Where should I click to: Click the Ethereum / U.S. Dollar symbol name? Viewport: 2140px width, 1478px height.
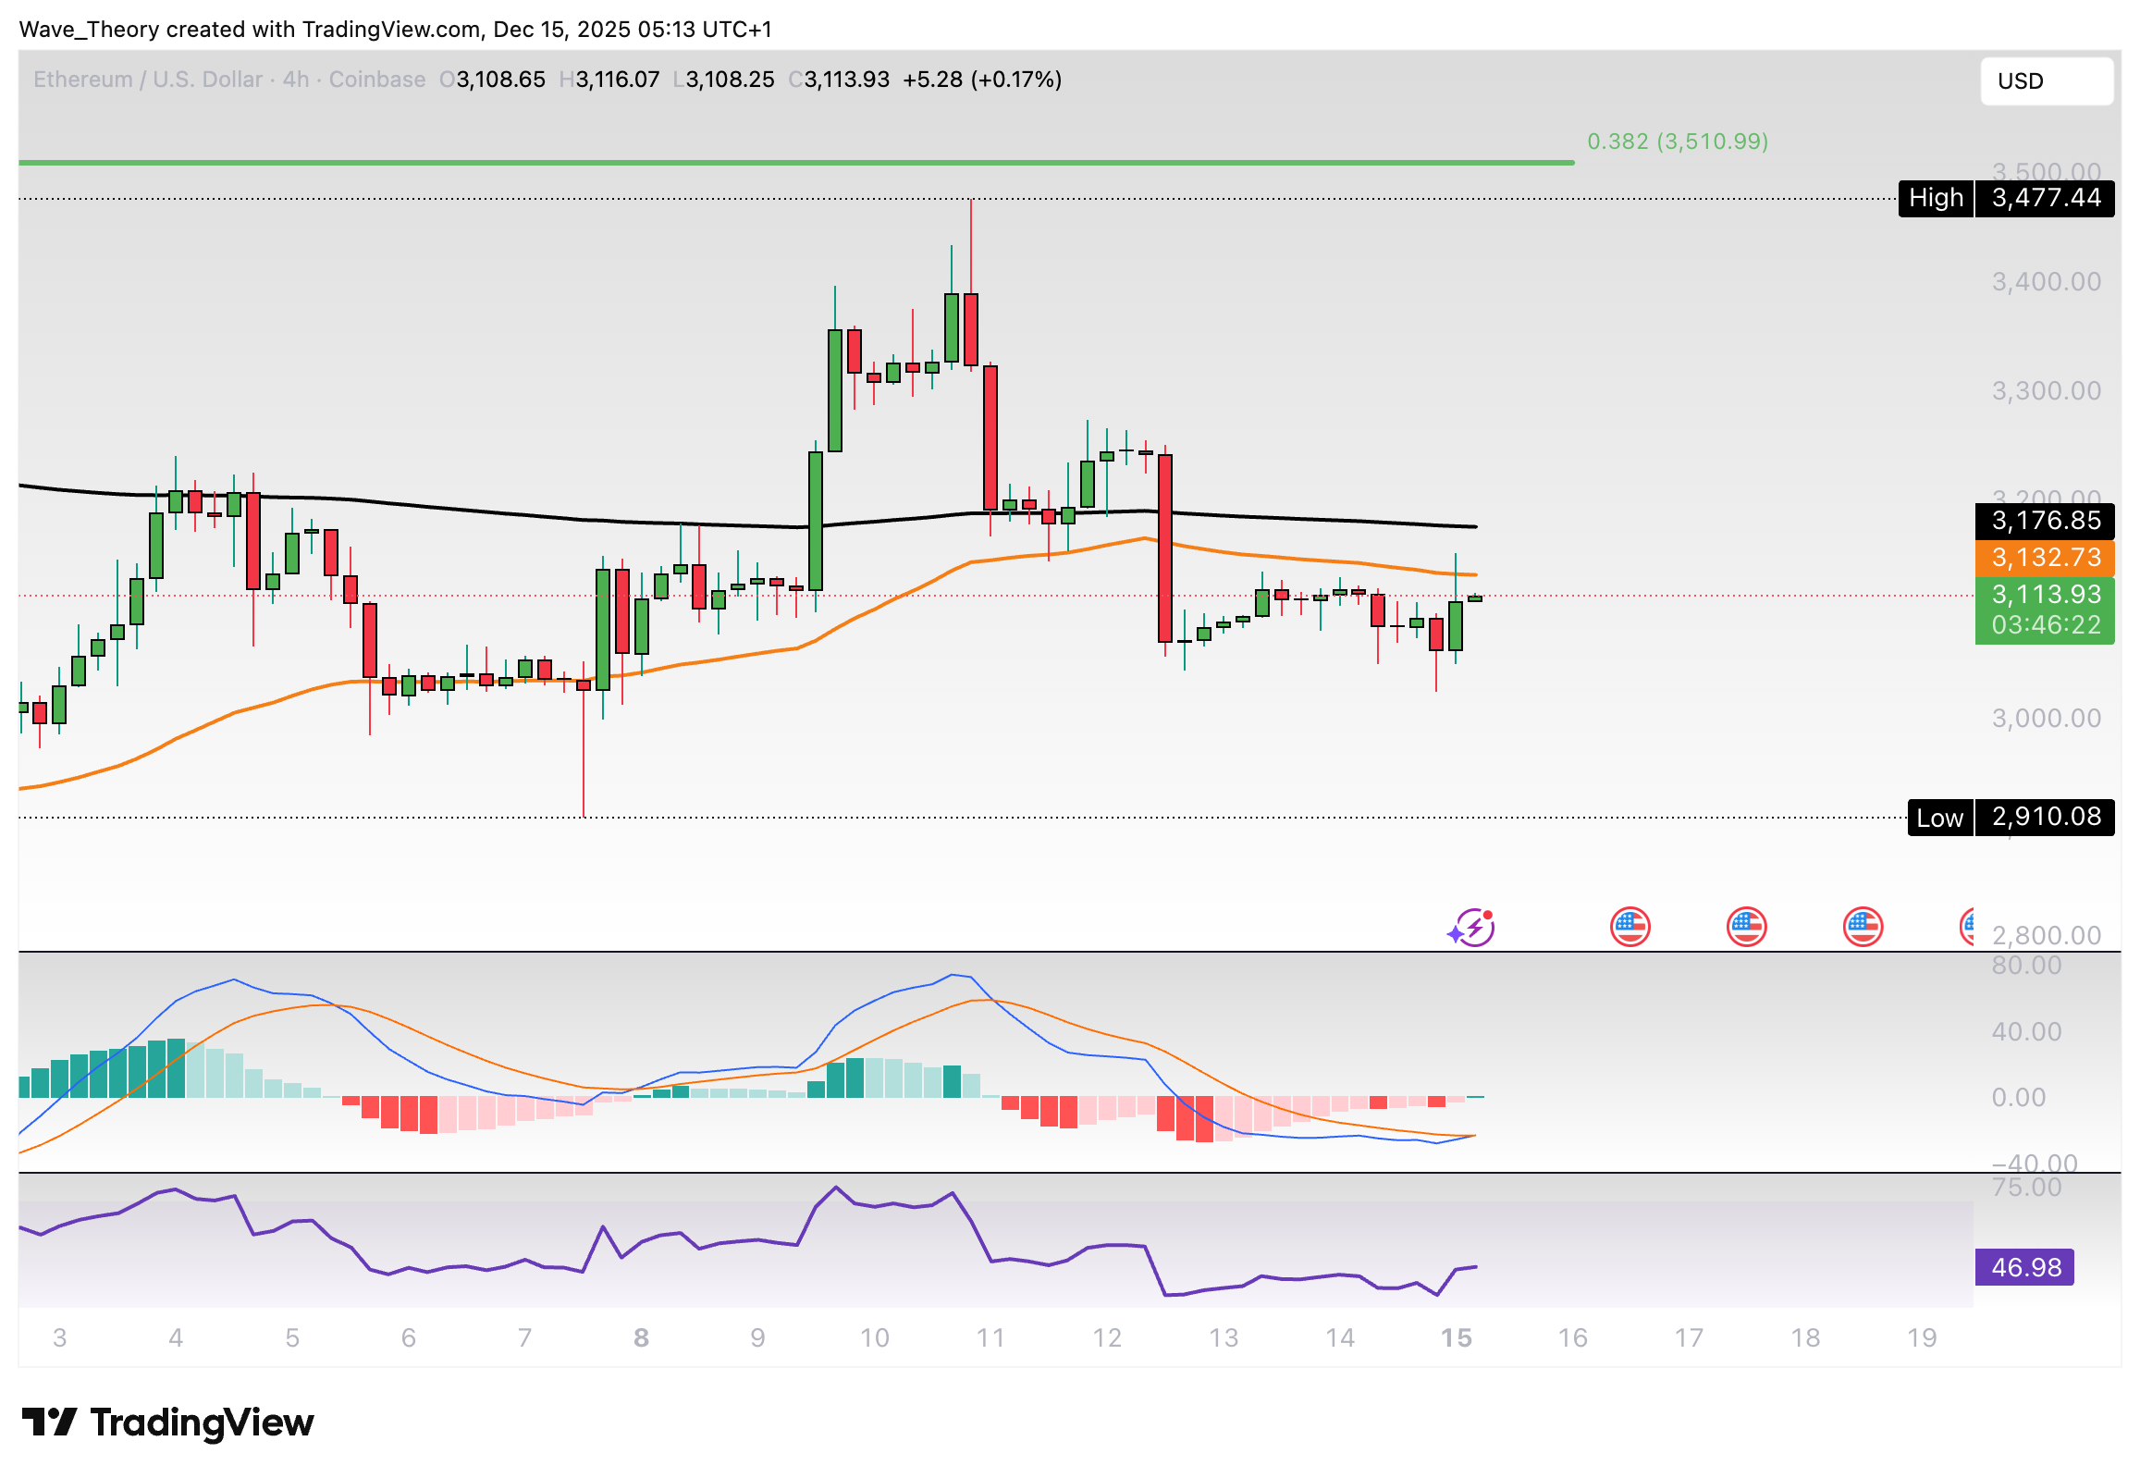click(x=146, y=80)
